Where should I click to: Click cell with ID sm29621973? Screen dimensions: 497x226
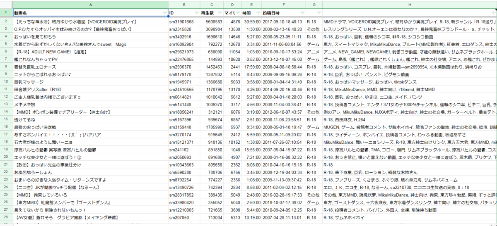(184, 51)
